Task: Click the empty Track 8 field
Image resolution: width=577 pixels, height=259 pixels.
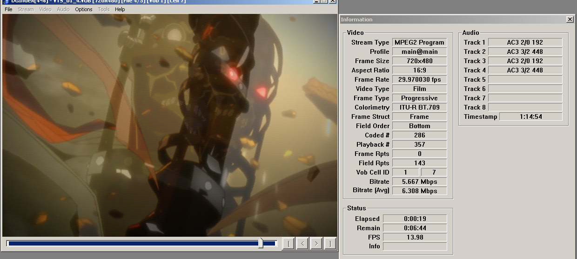Action: [x=525, y=107]
